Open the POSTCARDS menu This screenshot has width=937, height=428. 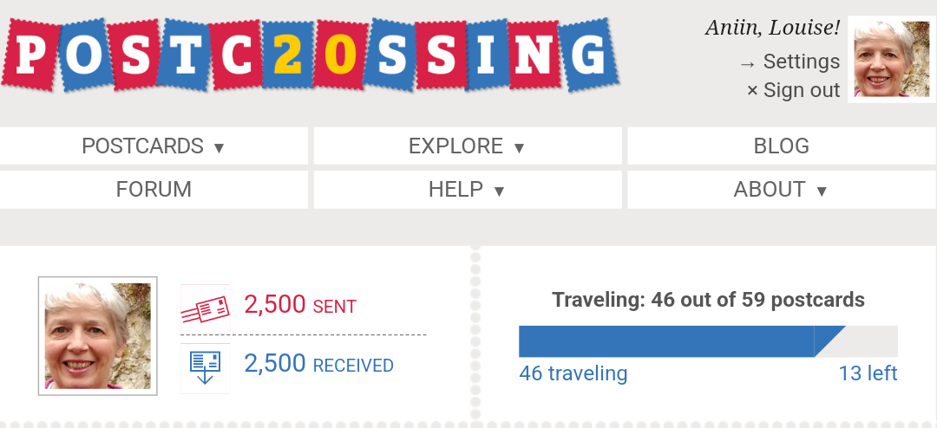tap(154, 146)
